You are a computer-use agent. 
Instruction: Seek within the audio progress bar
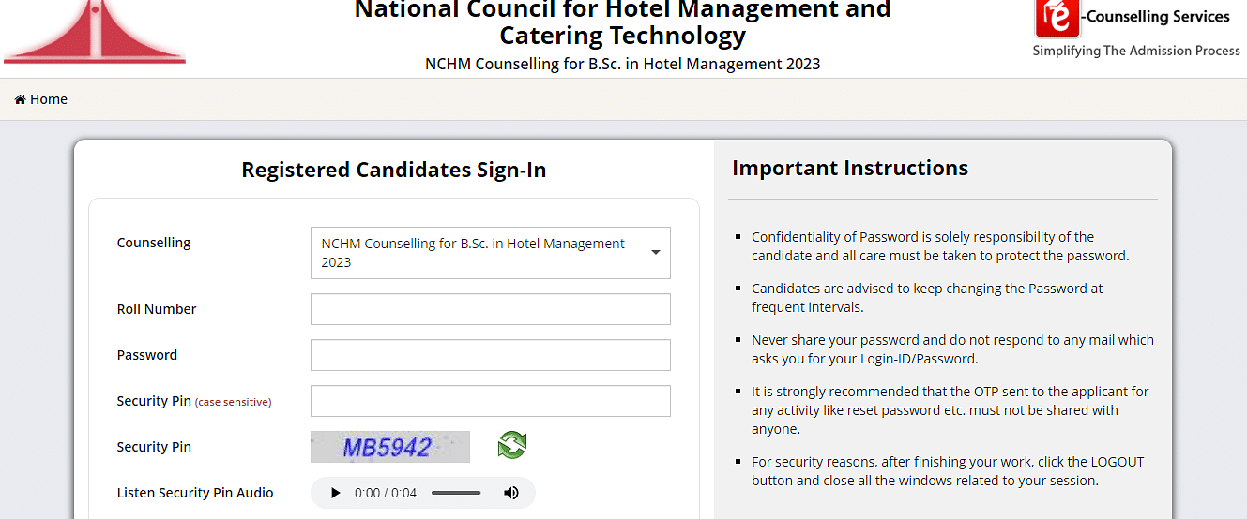point(456,493)
